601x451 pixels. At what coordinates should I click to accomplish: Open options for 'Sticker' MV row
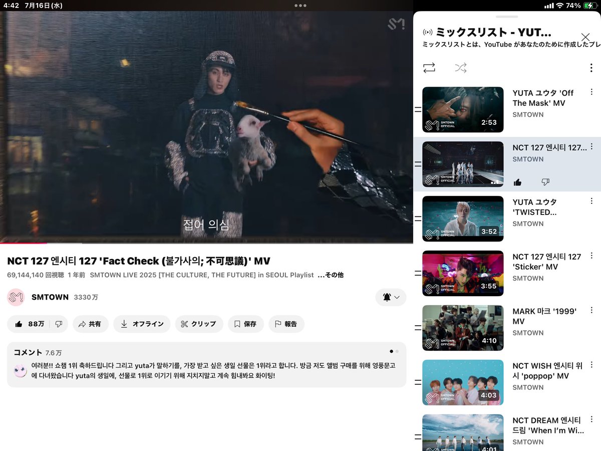tap(591, 256)
